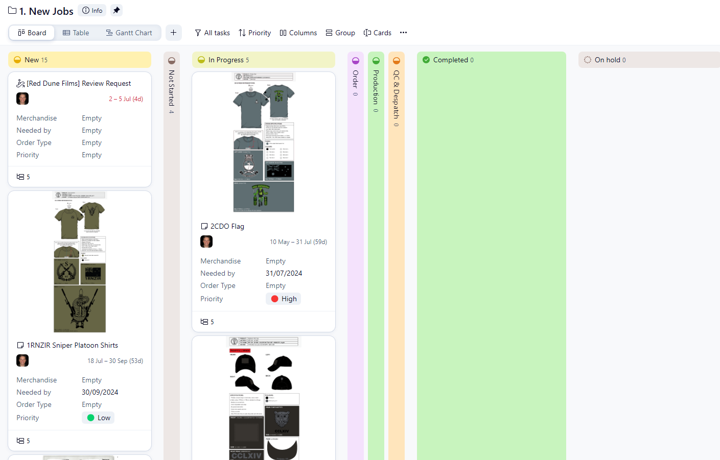Click assignee avatar on 2CDO Flag card
The height and width of the screenshot is (460, 720).
pyautogui.click(x=206, y=241)
